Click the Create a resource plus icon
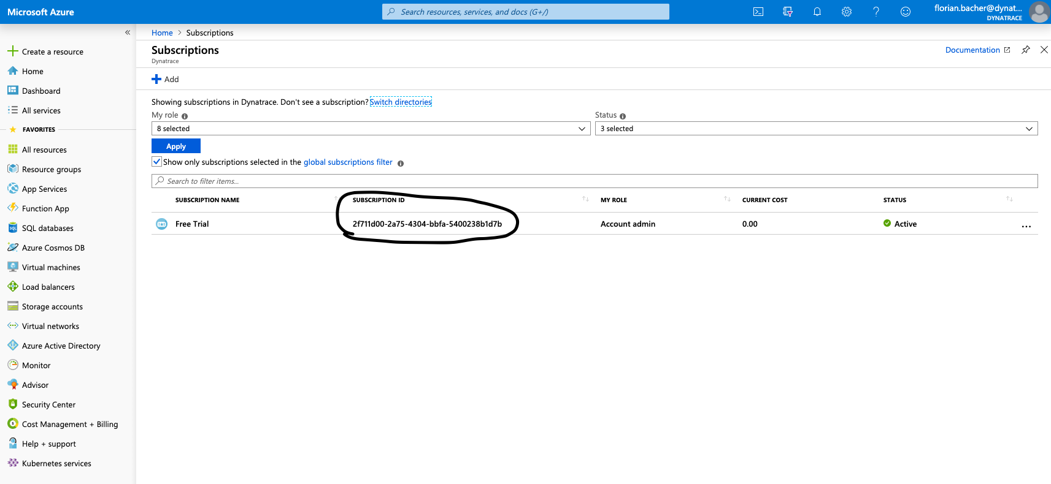Image resolution: width=1051 pixels, height=484 pixels. [13, 51]
